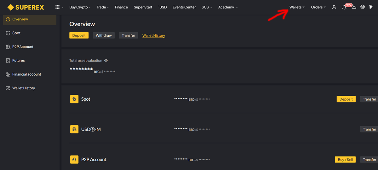
Task: Click Transfer in the Spot row
Action: [x=369, y=99]
